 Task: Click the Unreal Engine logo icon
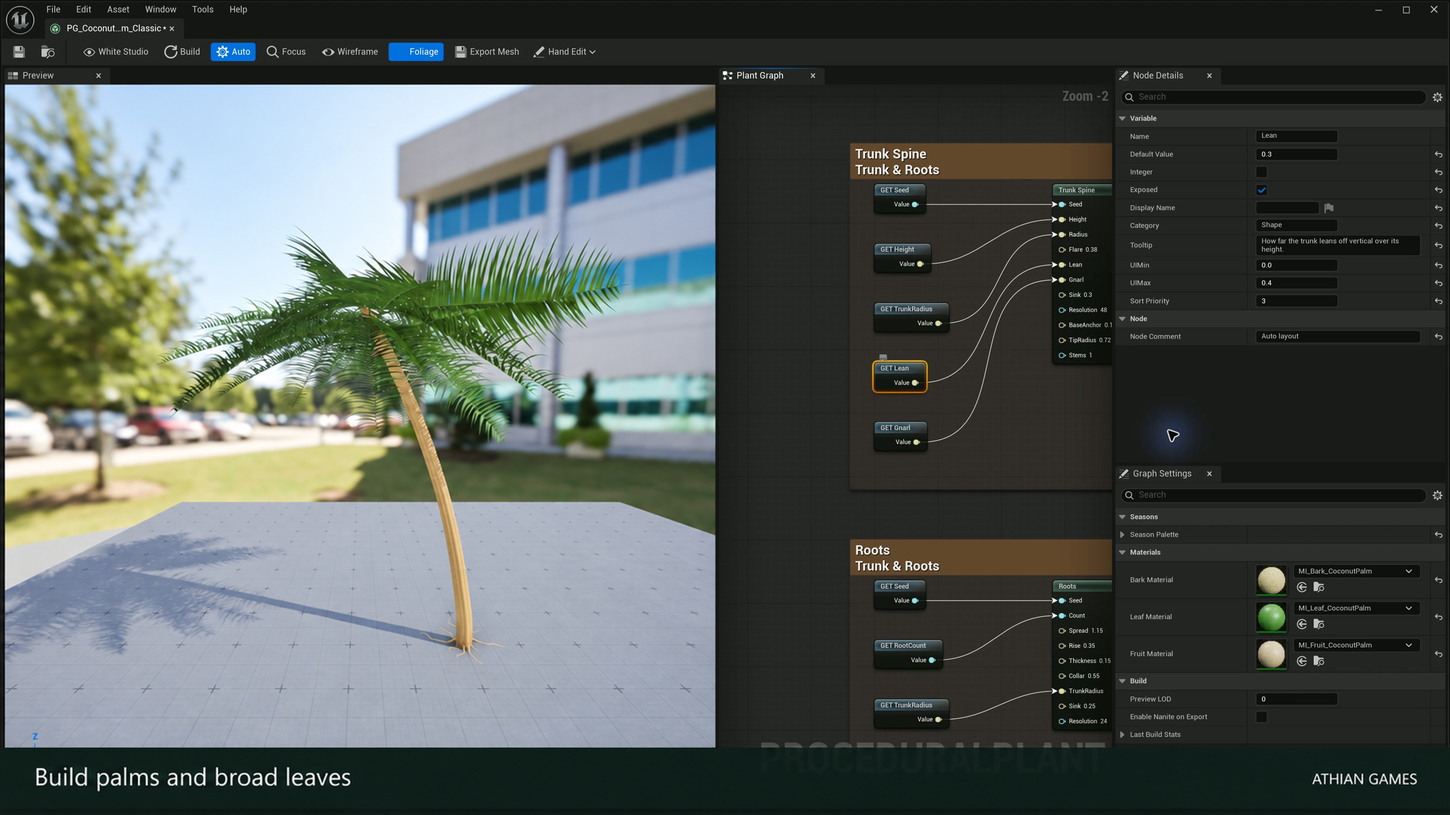coord(20,20)
